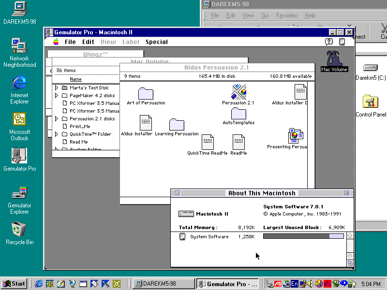Viewport: 387px width, 290px height.
Task: Click scroll down arrow in About This Macintosh
Action: (x=350, y=256)
